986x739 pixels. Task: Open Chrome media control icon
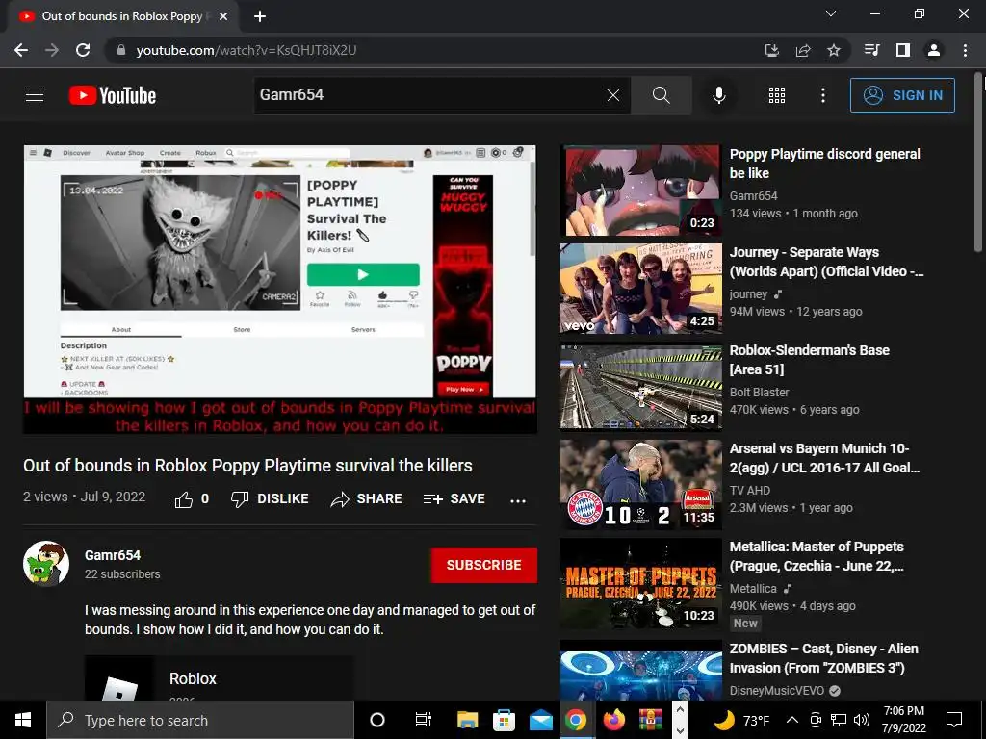[871, 50]
